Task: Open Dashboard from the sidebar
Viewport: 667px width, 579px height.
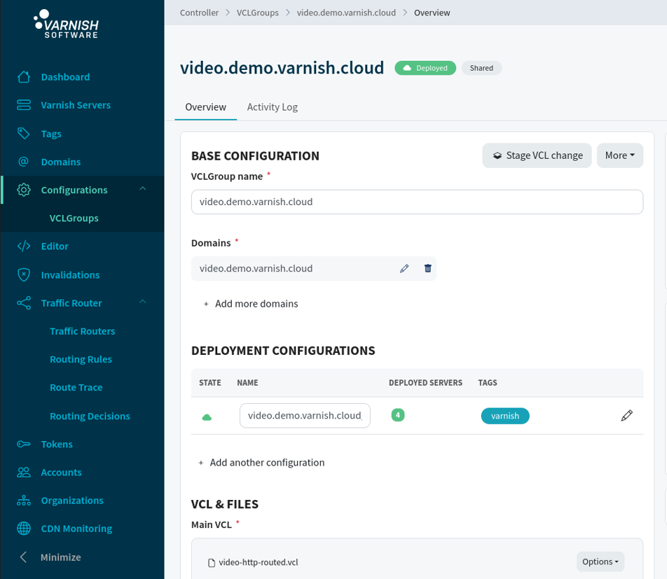Action: (x=65, y=77)
